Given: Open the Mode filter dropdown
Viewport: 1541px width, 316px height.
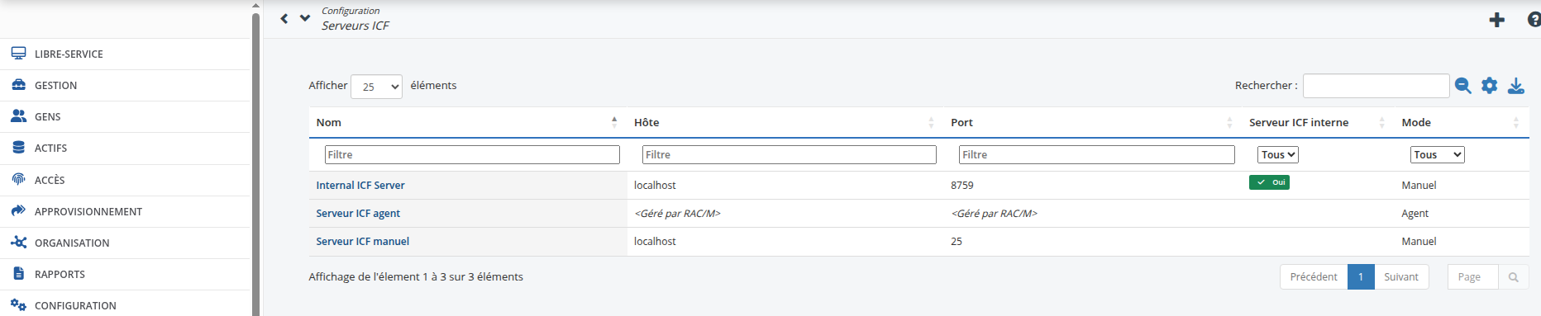Looking at the screenshot, I should [1437, 154].
